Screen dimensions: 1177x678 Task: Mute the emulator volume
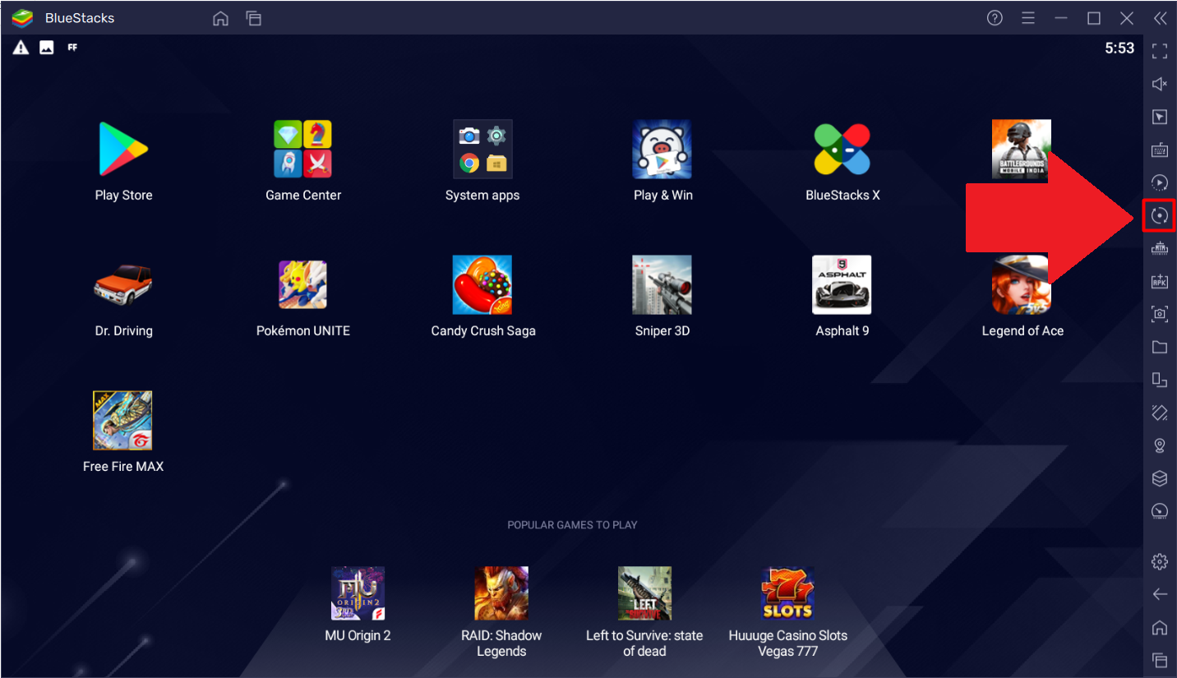(1159, 83)
